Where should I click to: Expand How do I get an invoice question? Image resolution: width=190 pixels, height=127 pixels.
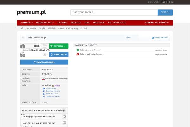coord(44,123)
